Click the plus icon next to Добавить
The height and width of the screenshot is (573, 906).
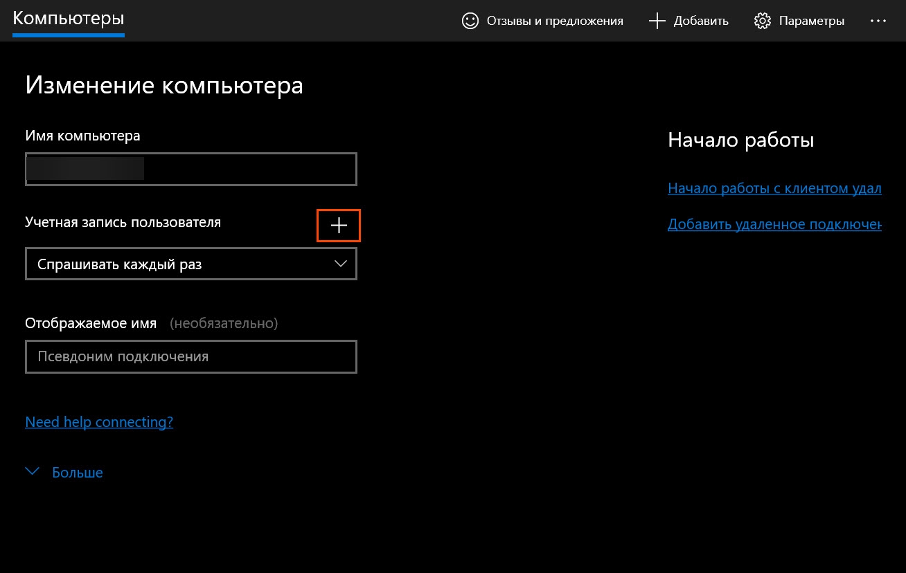coord(657,21)
